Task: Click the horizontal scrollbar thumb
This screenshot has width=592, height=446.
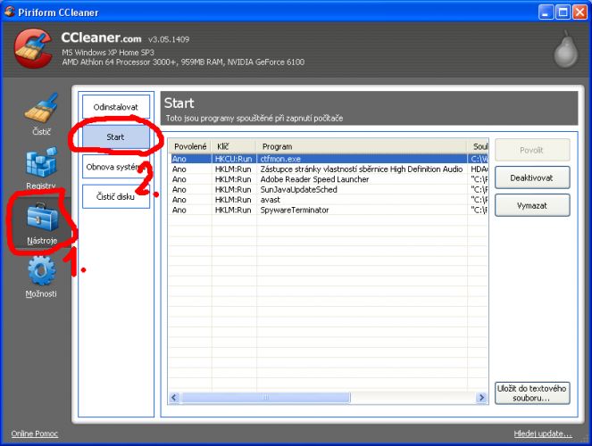Action: (x=265, y=397)
